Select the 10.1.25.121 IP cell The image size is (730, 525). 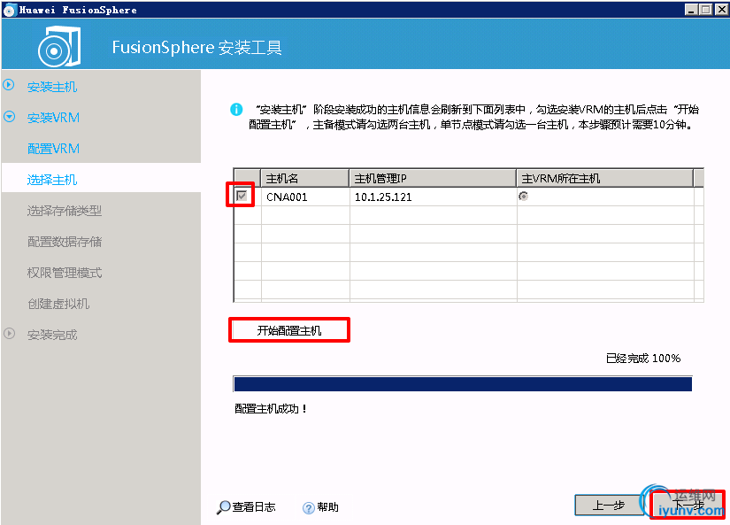[434, 197]
